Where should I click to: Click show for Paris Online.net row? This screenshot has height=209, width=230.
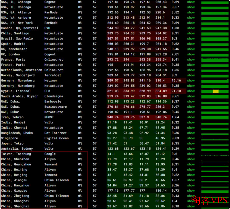coord(191,60)
